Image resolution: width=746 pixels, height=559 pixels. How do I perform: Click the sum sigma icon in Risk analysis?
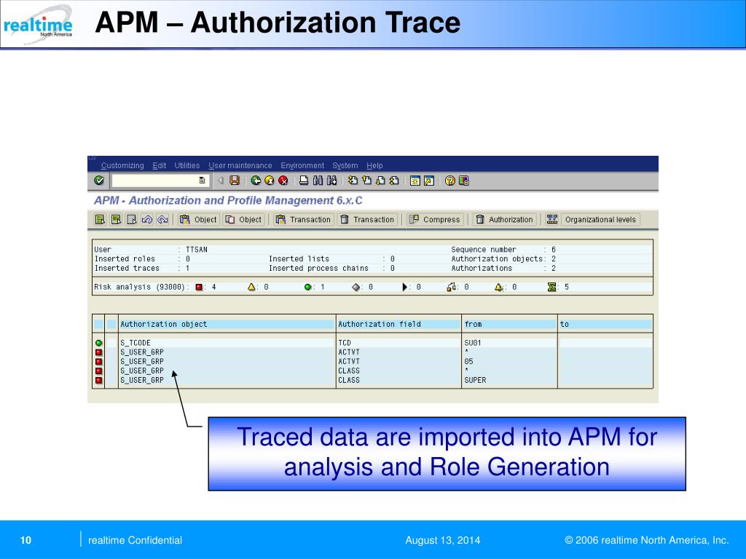click(x=552, y=287)
